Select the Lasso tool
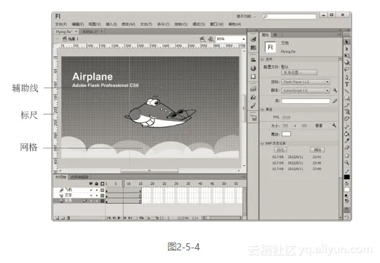This screenshot has height=263, width=380. pos(347,70)
